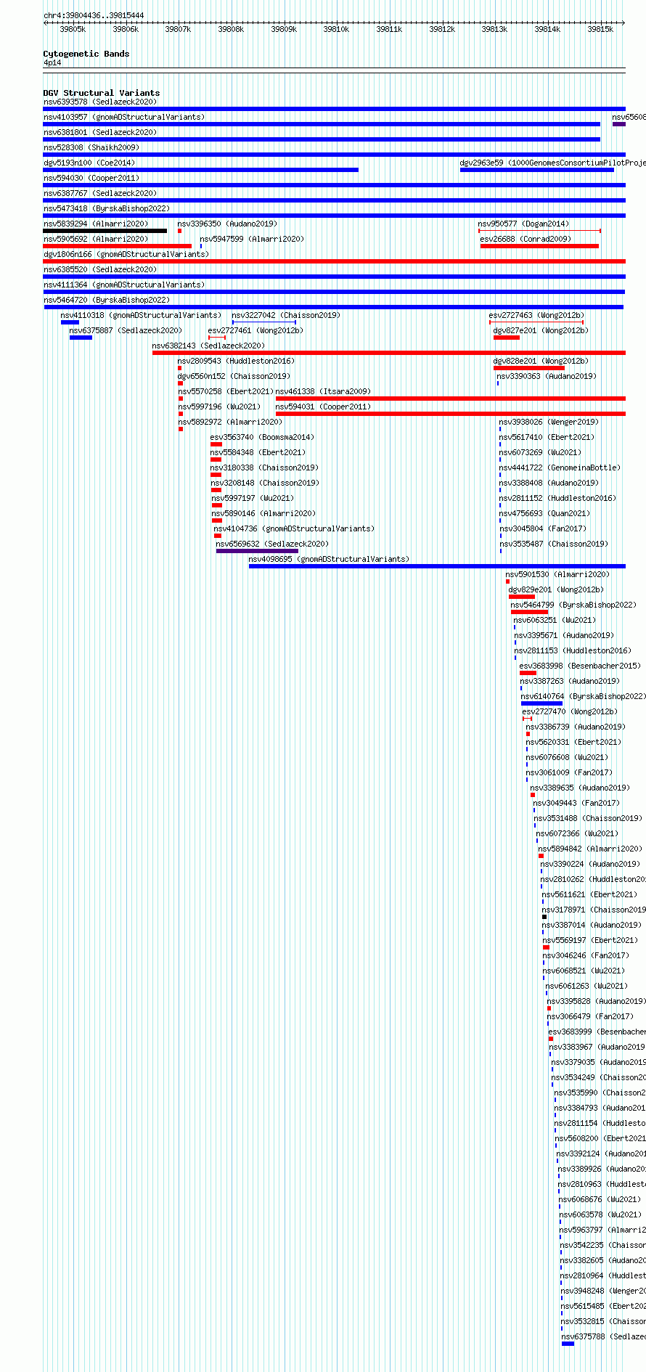Screen dimensions: 646x1372
Task: Open dgv2963e59 1000GenomesConsortium variant label
Action: pyautogui.click(x=553, y=163)
